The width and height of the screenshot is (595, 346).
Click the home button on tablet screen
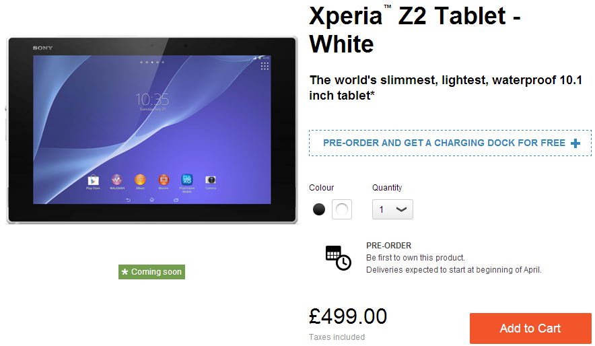tap(152, 199)
